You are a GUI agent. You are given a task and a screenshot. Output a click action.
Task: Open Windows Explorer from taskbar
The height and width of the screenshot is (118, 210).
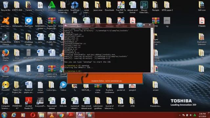(x=42, y=115)
